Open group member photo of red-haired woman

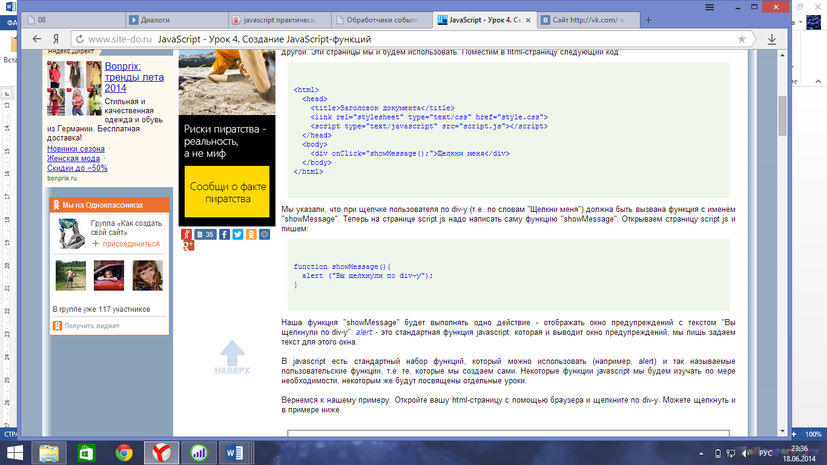pyautogui.click(x=148, y=275)
